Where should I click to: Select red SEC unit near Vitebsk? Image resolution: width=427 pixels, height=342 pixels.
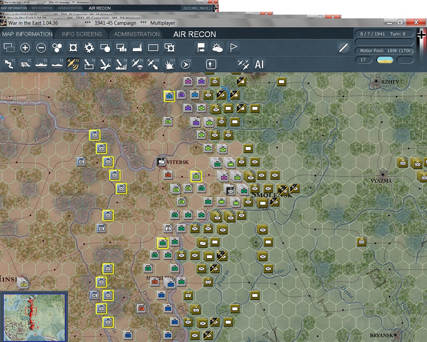pyautogui.click(x=168, y=175)
